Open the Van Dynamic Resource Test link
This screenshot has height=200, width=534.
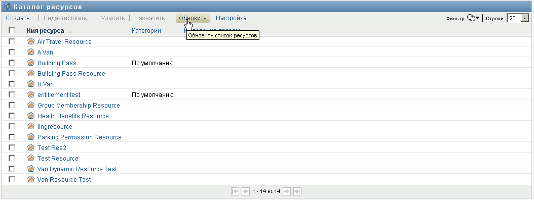(77, 169)
